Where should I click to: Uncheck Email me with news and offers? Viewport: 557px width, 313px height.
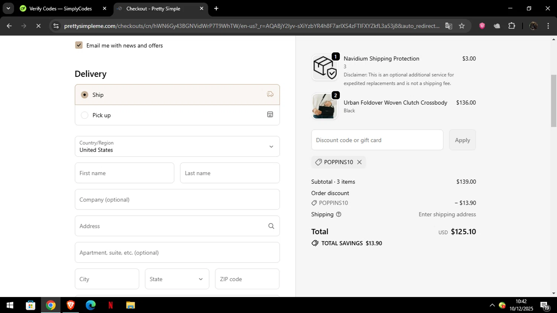pyautogui.click(x=79, y=45)
